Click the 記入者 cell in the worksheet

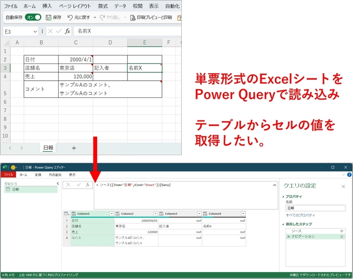click(110, 68)
